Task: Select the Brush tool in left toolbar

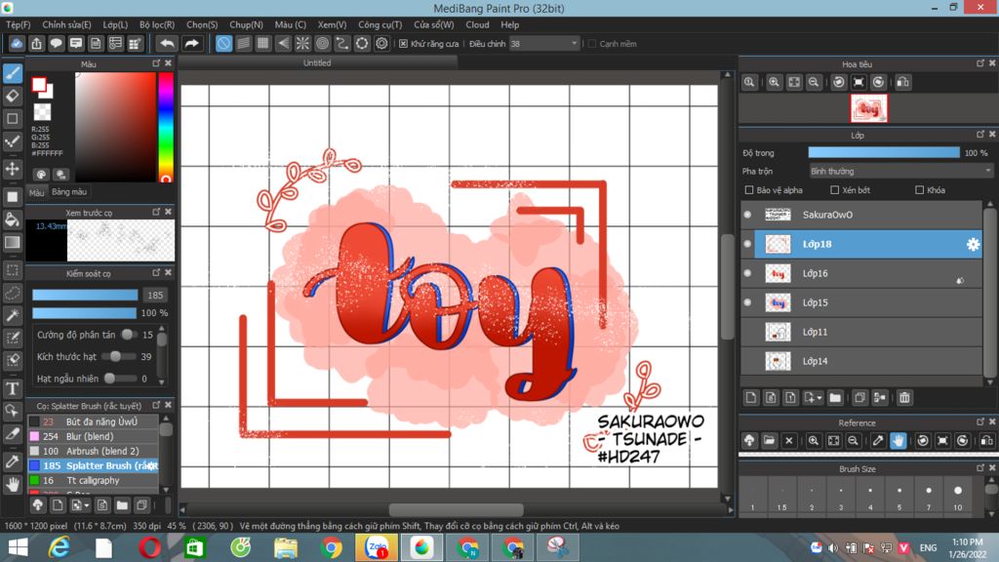Action: coord(13,73)
